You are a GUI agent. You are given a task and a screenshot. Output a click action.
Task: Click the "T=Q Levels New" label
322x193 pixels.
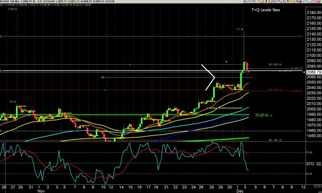(266, 10)
